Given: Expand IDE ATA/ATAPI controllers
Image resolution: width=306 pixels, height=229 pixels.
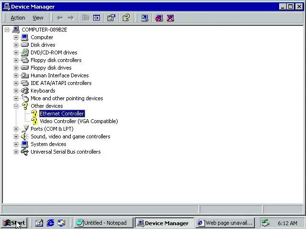Looking at the screenshot, I should pyautogui.click(x=16, y=83).
